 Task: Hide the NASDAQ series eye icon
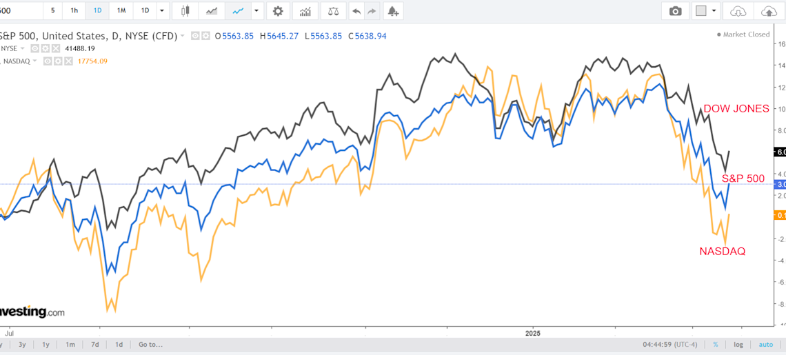pos(47,61)
